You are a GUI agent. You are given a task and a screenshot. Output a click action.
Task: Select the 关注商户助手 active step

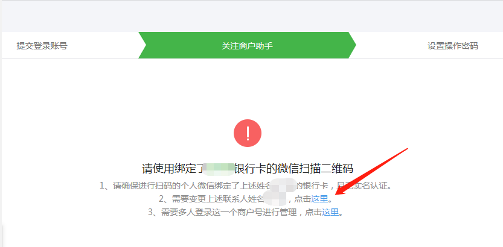(x=248, y=46)
